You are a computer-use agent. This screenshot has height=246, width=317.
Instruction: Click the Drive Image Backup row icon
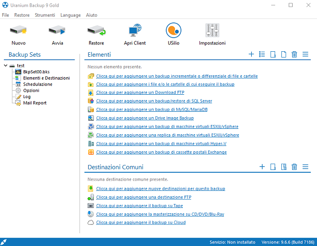tap(91, 118)
